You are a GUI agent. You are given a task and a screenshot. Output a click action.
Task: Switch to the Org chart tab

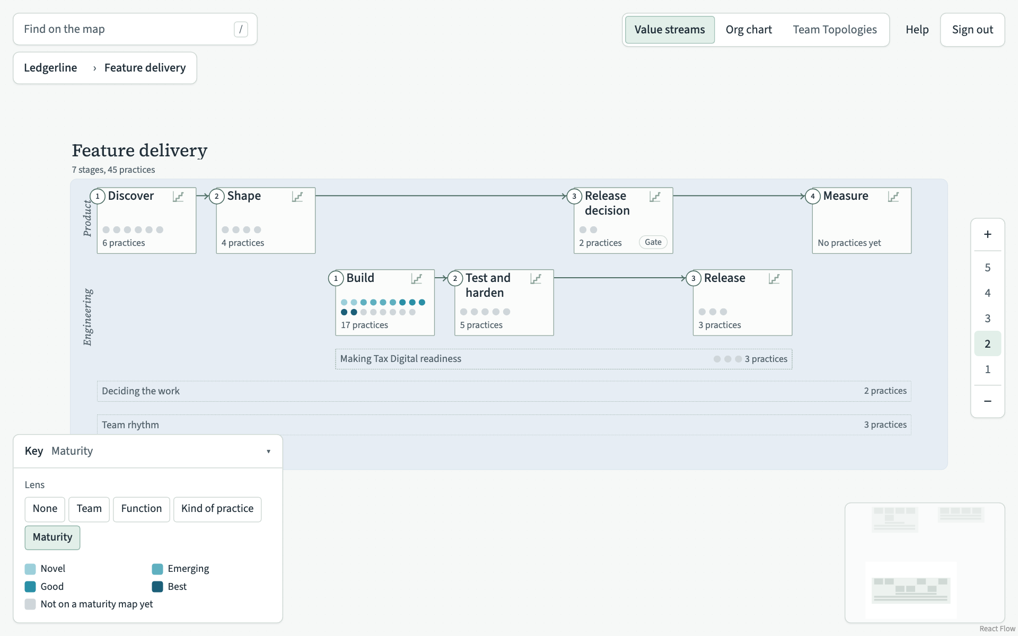(x=749, y=30)
